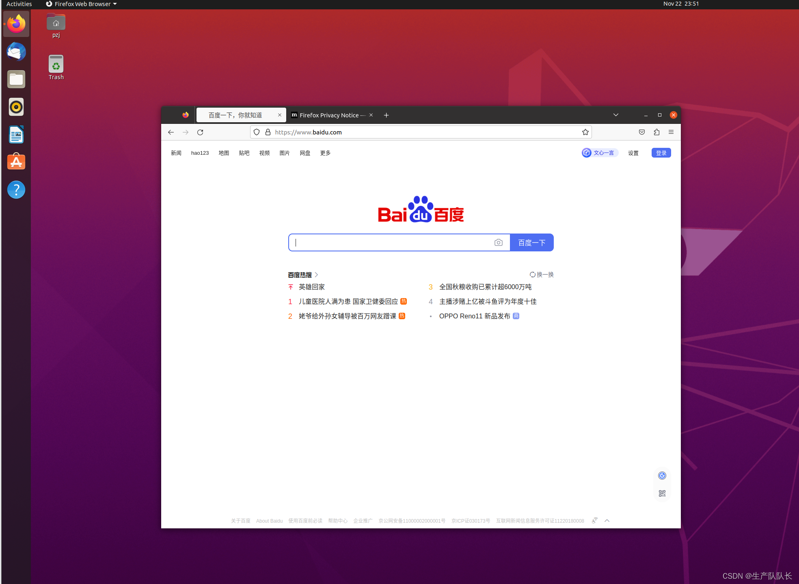Click the 文心一言 button
This screenshot has height=584, width=799.
click(600, 153)
